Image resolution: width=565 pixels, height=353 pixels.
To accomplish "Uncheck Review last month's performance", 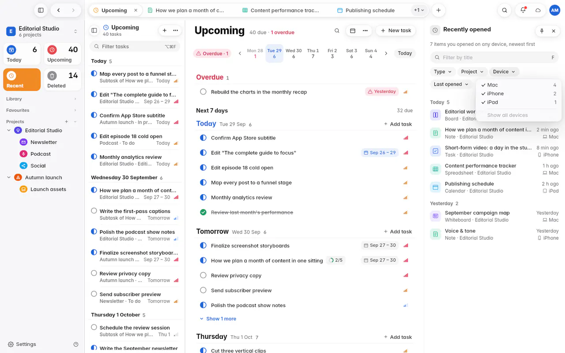I will point(203,212).
